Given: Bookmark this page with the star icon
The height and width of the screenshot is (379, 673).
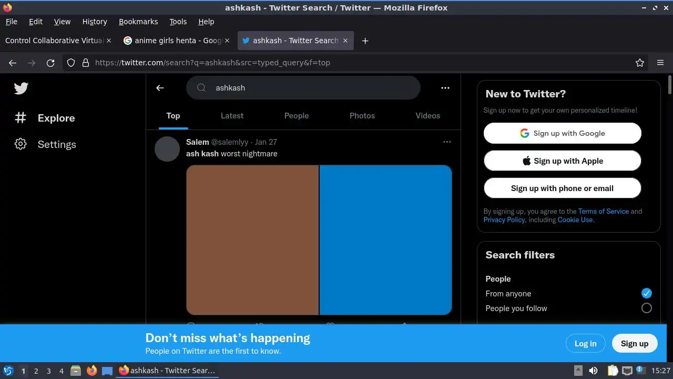Looking at the screenshot, I should click(640, 63).
